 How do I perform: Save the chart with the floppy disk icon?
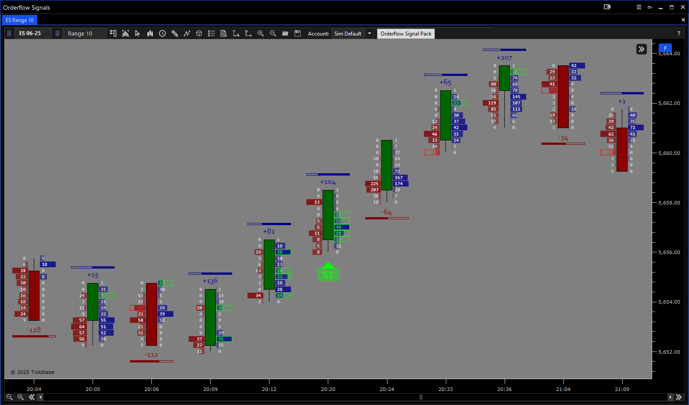coord(298,33)
